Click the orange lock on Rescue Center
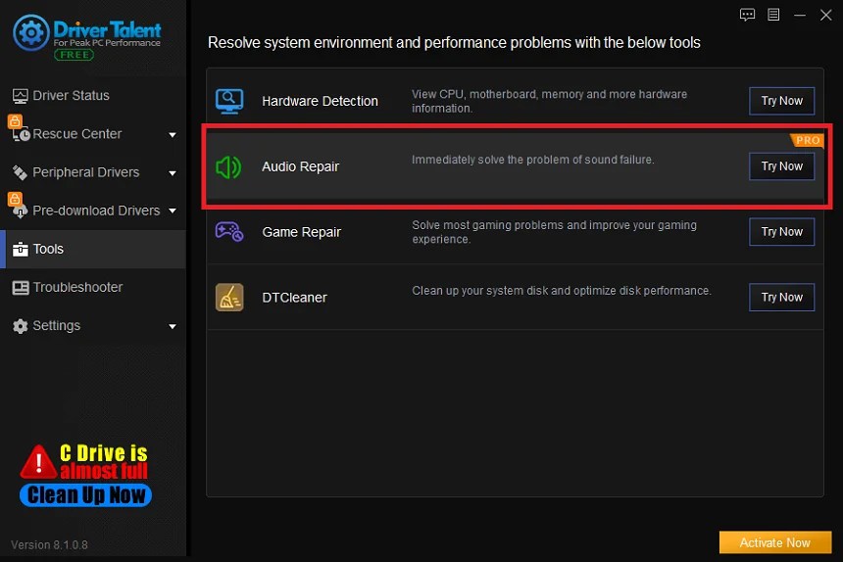Image resolution: width=843 pixels, height=562 pixels. tap(15, 121)
